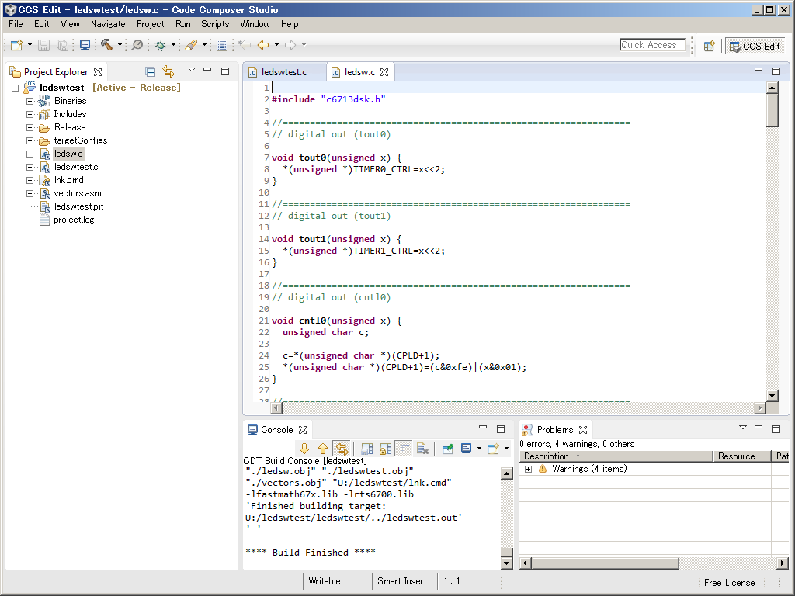
Task: Toggle Console scroll lock icon
Action: click(x=386, y=449)
